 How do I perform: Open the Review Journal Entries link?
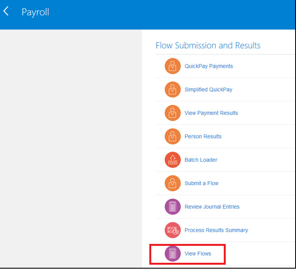tap(212, 207)
